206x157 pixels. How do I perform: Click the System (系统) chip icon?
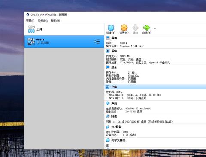(x=108, y=51)
